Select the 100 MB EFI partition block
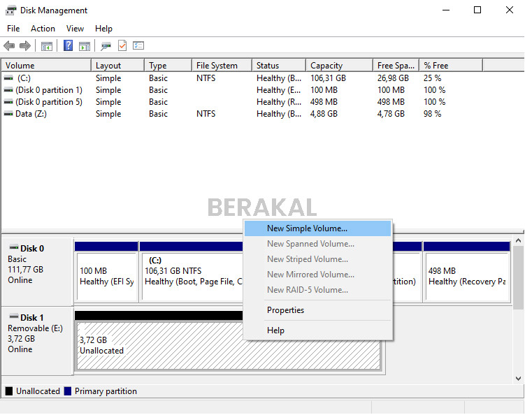Viewport: 525px width, 415px height. tap(106, 276)
